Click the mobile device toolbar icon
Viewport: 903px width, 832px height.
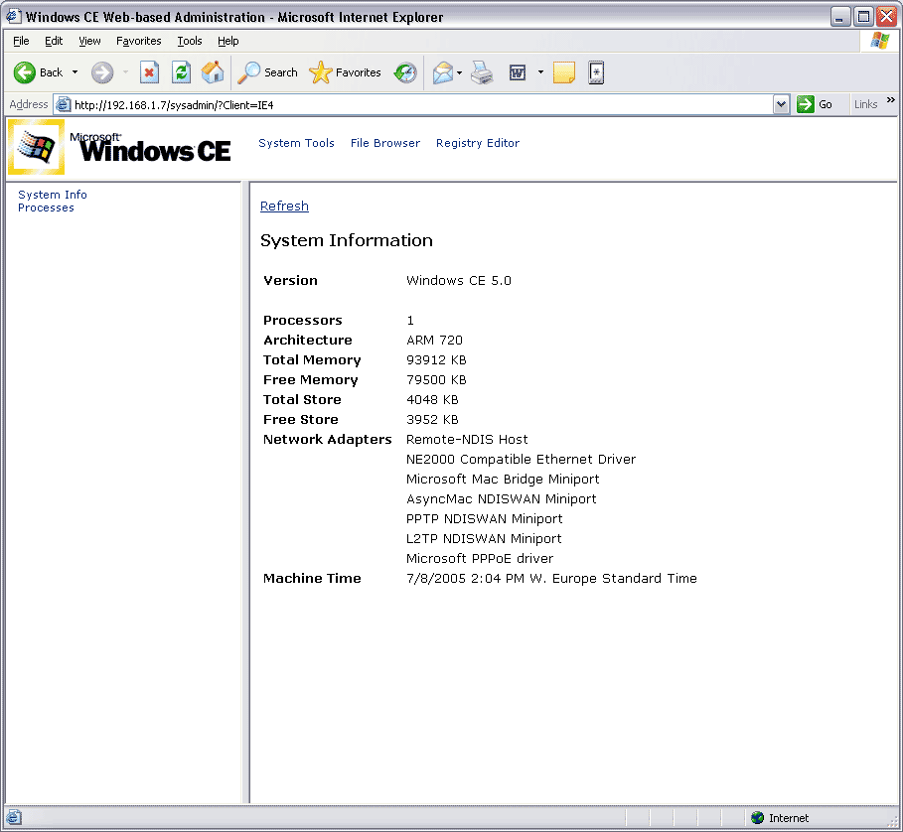point(596,73)
